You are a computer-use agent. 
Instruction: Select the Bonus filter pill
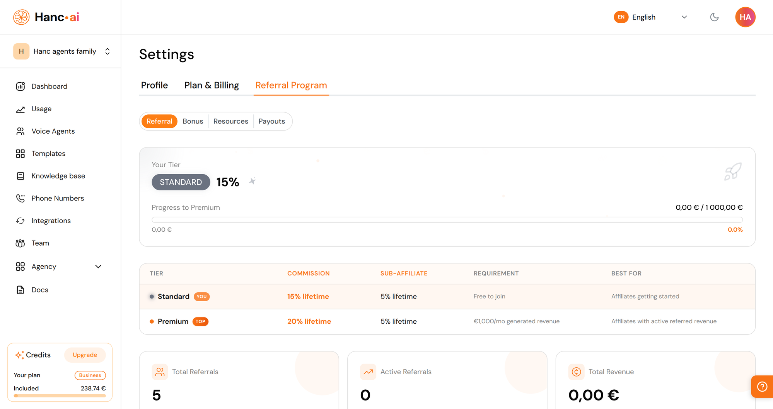click(x=193, y=121)
